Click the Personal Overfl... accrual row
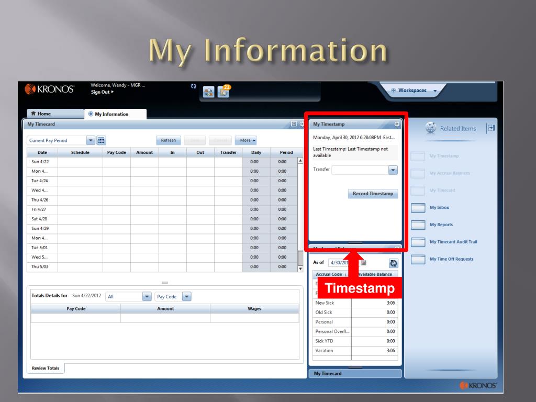 [x=355, y=331]
